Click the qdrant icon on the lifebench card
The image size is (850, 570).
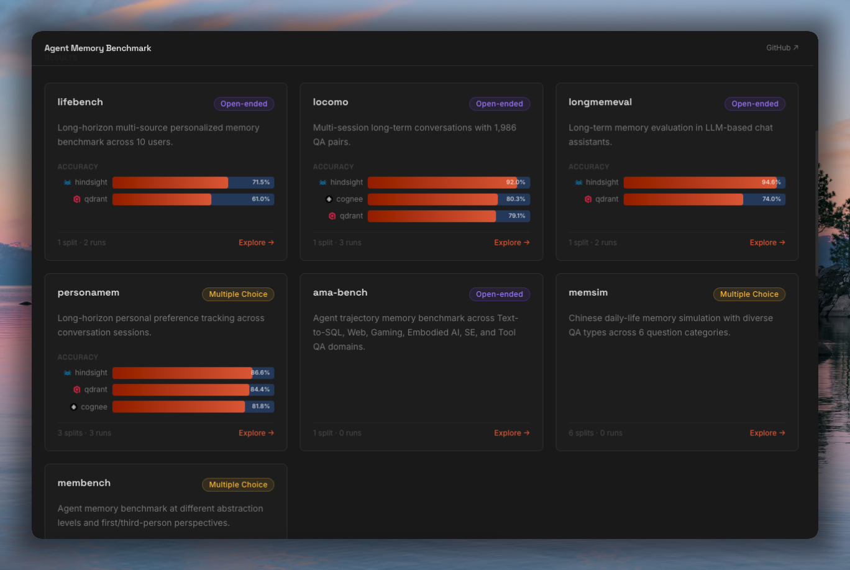tap(76, 199)
